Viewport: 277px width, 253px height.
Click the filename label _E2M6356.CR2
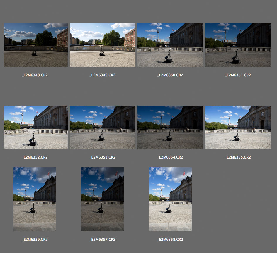pyautogui.click(x=35, y=240)
